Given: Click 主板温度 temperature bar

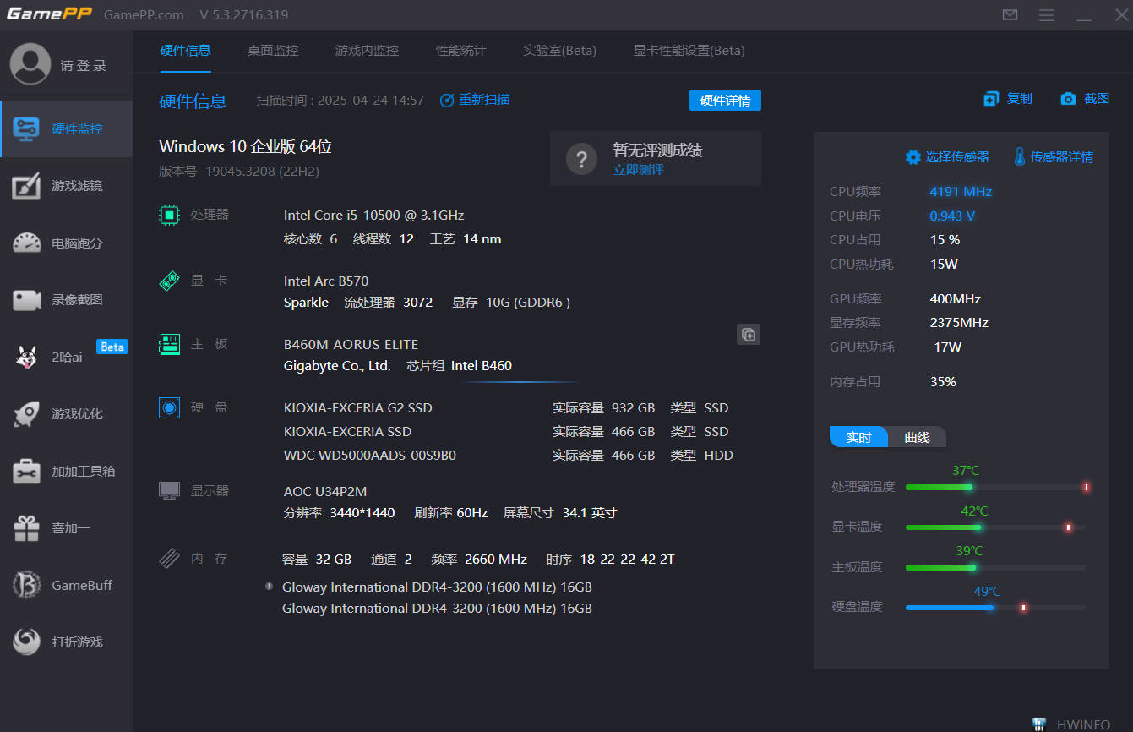Looking at the screenshot, I should [996, 568].
